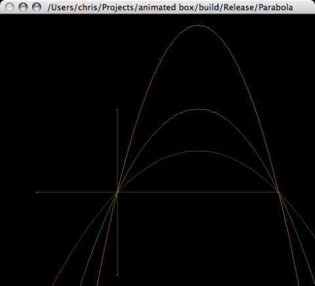Screen dimensions: 315x286
Task: Click the peak of the orange parabola
Action: (198, 26)
